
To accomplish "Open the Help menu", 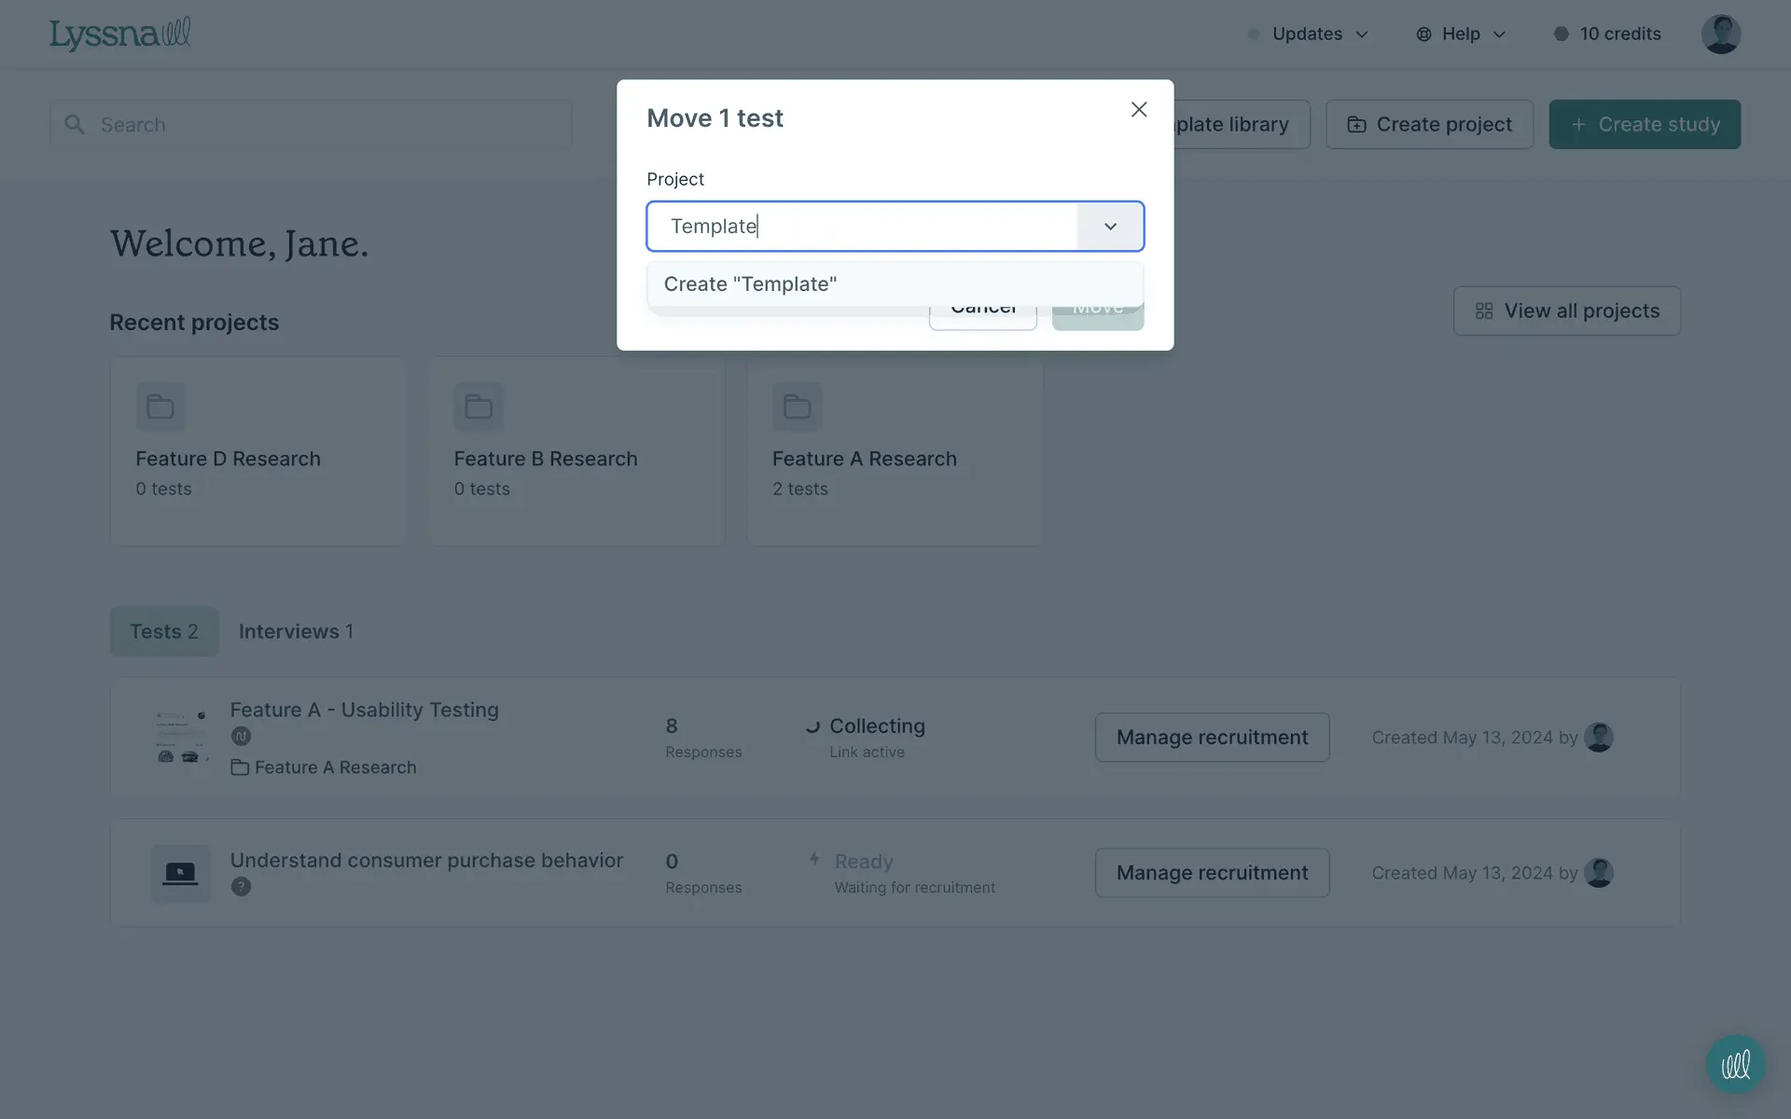I will [x=1461, y=35].
